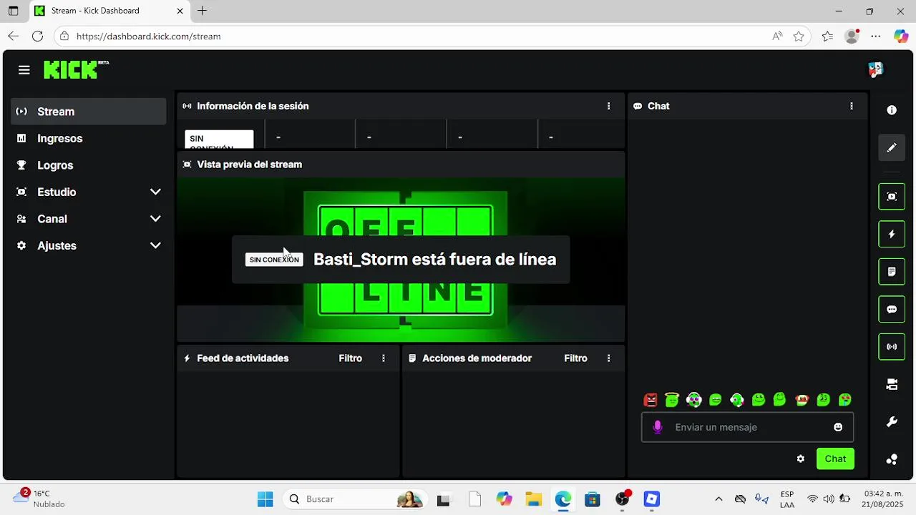The width and height of the screenshot is (916, 515).
Task: Open a new browser tab
Action: [203, 11]
